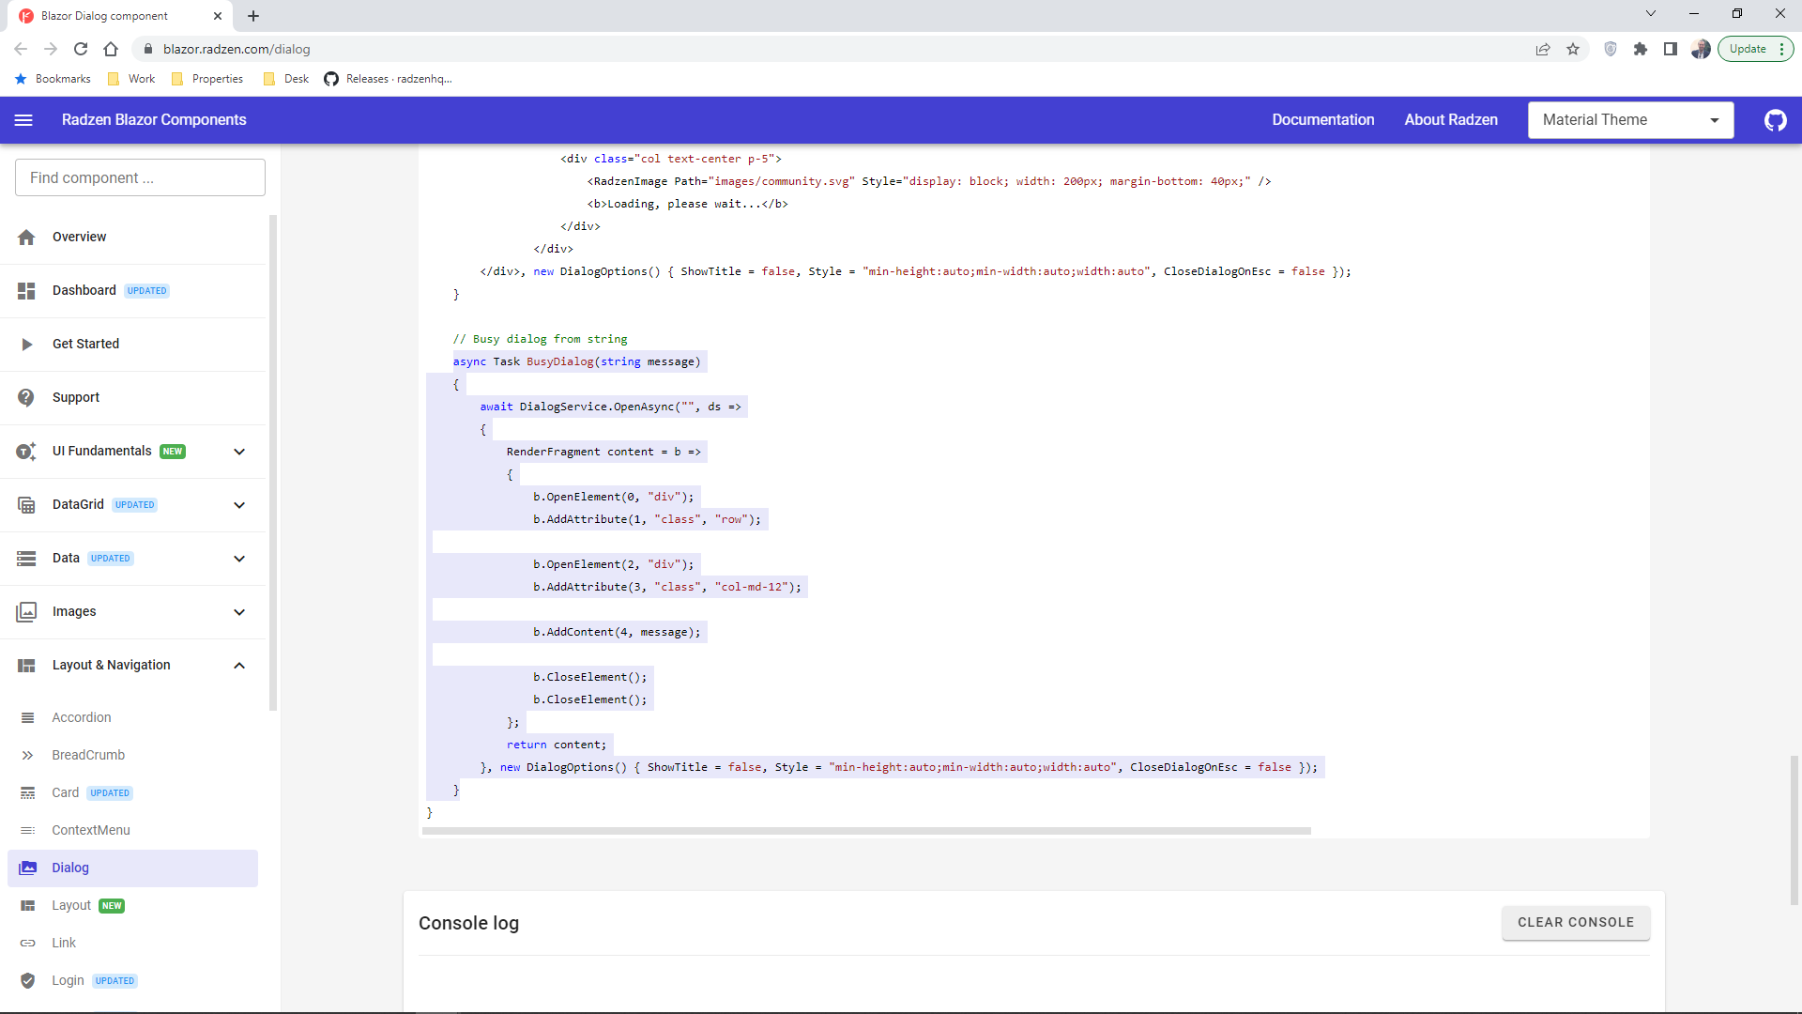The width and height of the screenshot is (1802, 1014).
Task: Expand the Data section chevron
Action: tap(239, 559)
